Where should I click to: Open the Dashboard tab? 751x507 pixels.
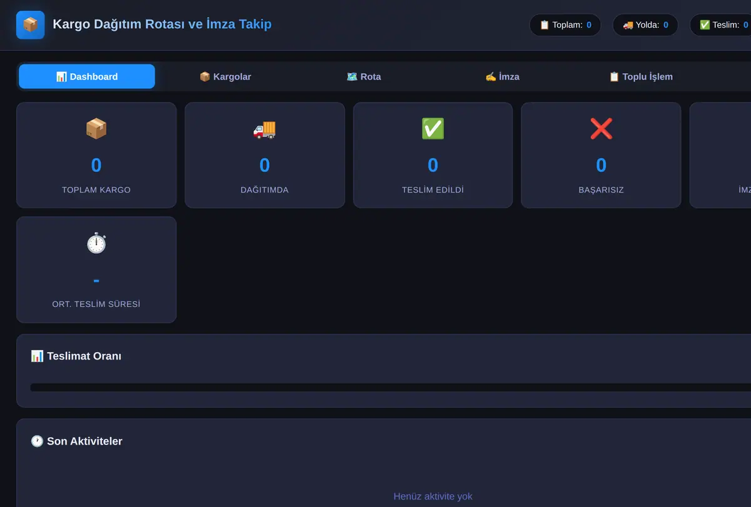click(x=87, y=76)
